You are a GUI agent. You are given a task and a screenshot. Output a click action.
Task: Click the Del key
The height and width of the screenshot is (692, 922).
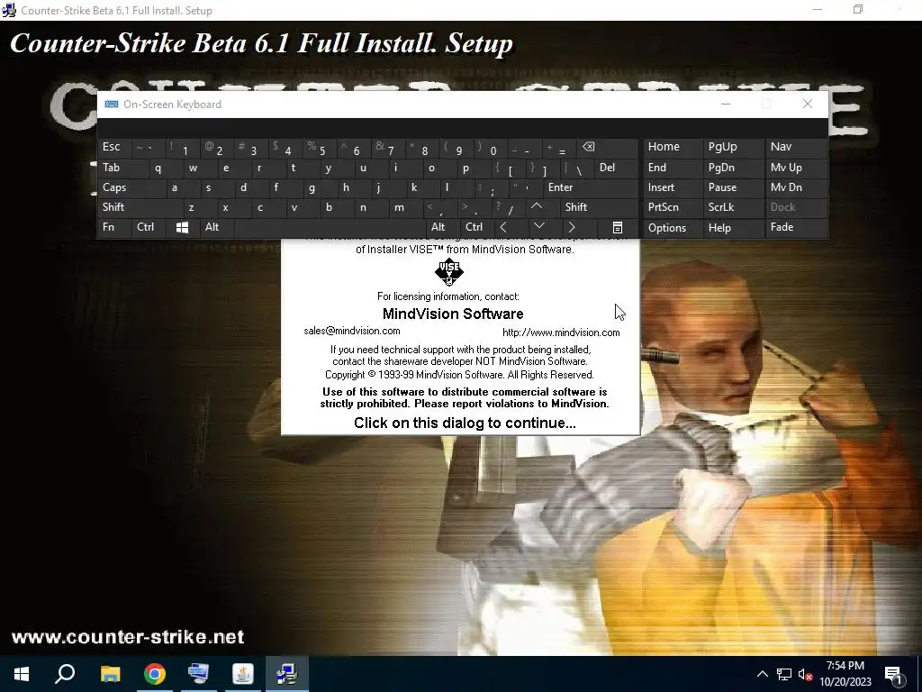pos(616,168)
